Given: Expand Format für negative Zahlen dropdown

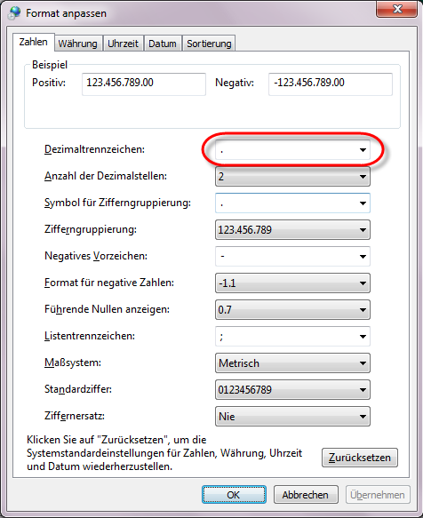Looking at the screenshot, I should coord(292,283).
